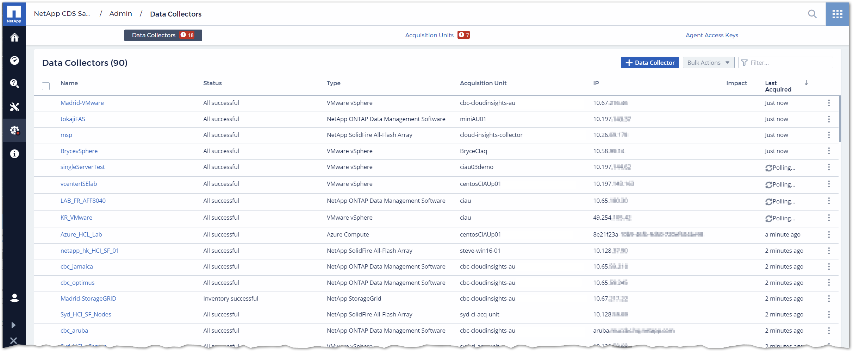
Task: Select the Dashboards speedometer icon
Action: tap(14, 60)
